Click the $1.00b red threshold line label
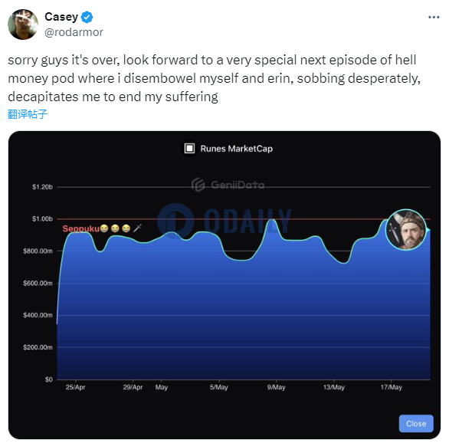This screenshot has width=449, height=443. point(42,219)
